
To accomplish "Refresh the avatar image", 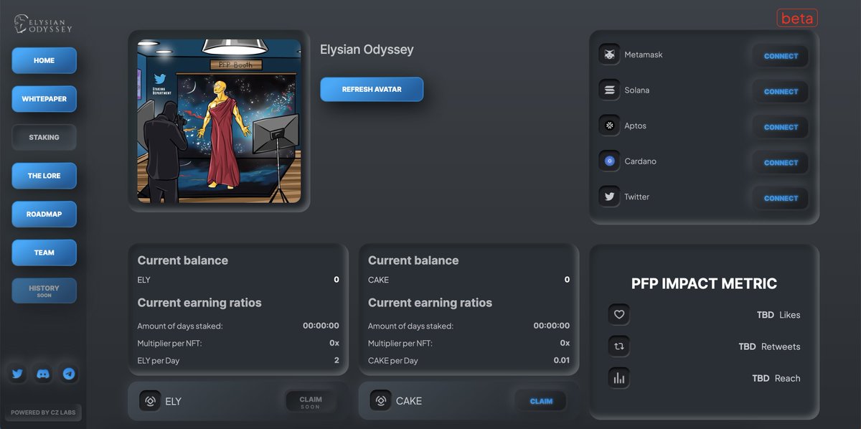I will (x=372, y=89).
